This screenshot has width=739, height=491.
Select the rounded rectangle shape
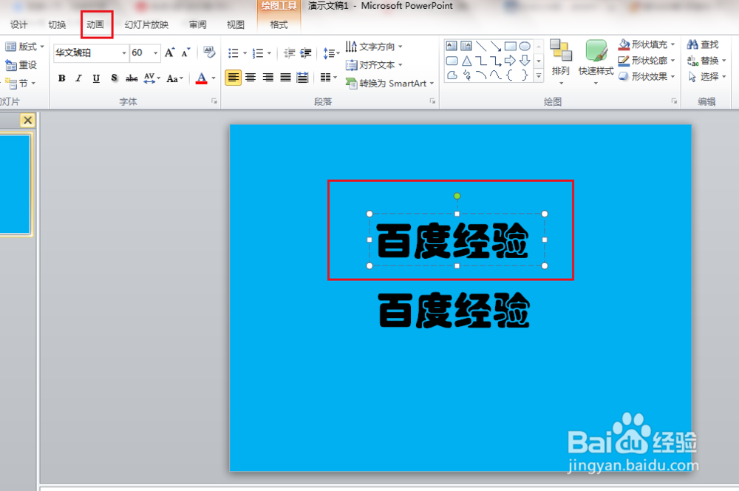[x=452, y=61]
